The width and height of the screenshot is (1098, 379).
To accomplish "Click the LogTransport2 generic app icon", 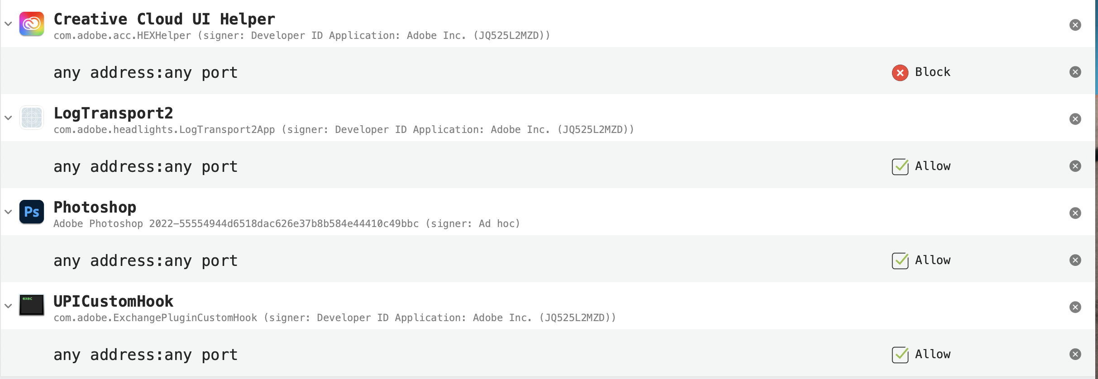I will (x=32, y=118).
